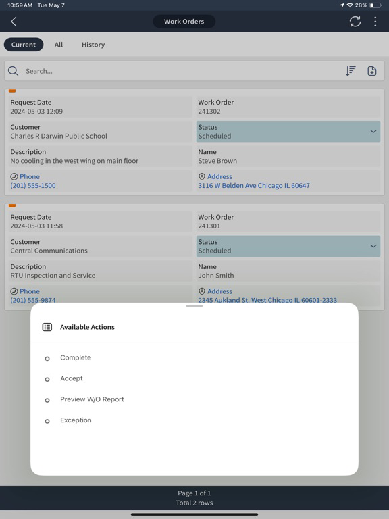
Task: Tap the Wi-Fi icon in status bar
Action: pos(350,5)
